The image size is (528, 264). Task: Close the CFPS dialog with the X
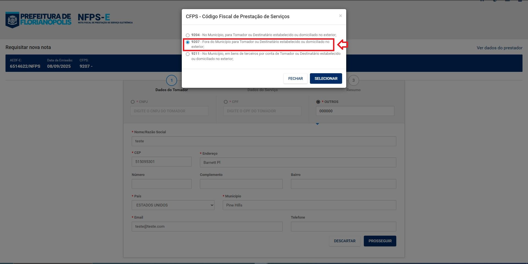(340, 16)
